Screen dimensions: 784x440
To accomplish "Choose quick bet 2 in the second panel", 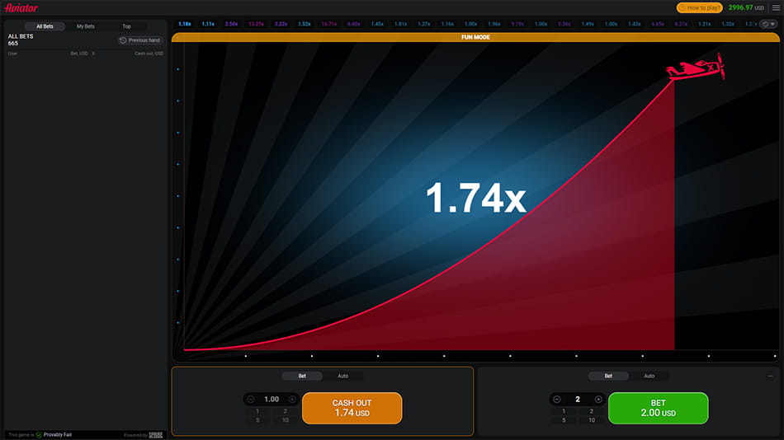I will (592, 411).
